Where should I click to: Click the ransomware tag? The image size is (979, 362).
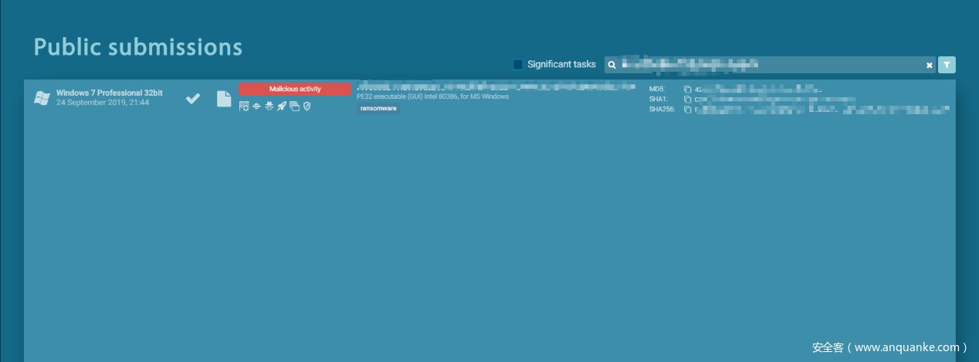point(378,109)
